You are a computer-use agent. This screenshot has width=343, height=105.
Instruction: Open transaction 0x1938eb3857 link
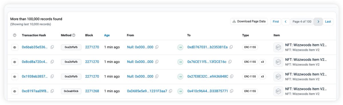tap(35, 77)
